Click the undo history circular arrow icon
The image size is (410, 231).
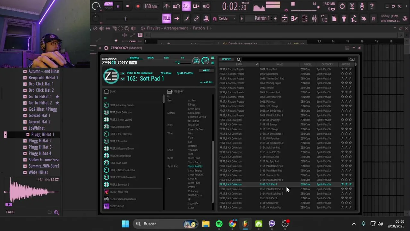342,6
